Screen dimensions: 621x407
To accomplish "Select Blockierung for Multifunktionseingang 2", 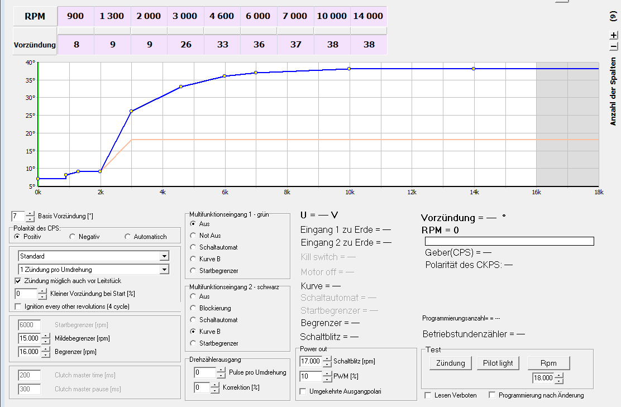I will pos(194,308).
